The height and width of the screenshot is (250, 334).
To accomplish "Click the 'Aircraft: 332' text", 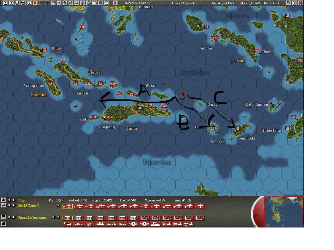I will [183, 200].
